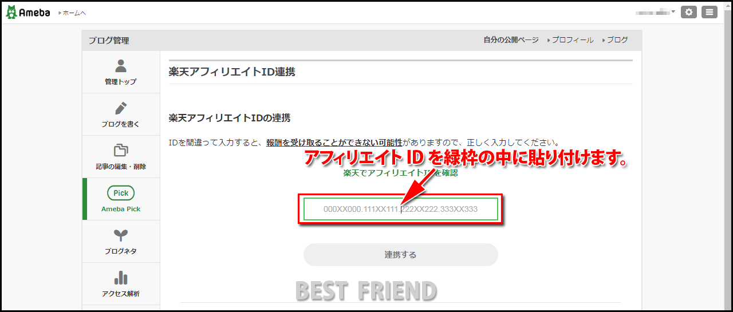Viewport: 733px width, 312px height.
Task: Open 楽天でアフィリエイトIDを確認 link
Action: pyautogui.click(x=401, y=172)
